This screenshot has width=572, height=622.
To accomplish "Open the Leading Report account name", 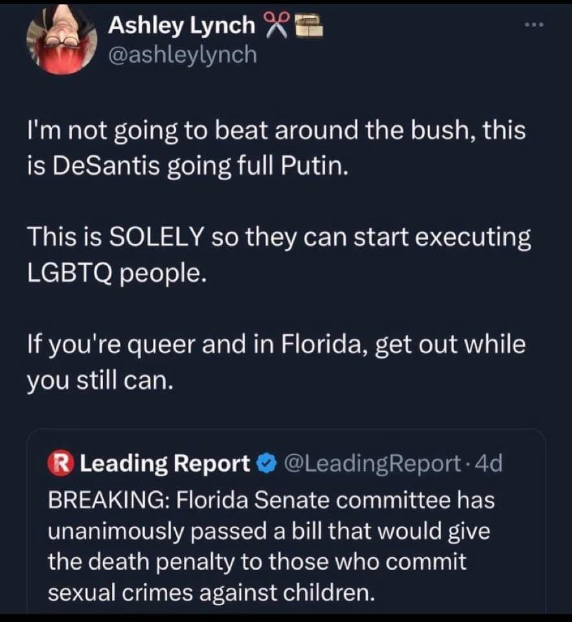I will (165, 463).
